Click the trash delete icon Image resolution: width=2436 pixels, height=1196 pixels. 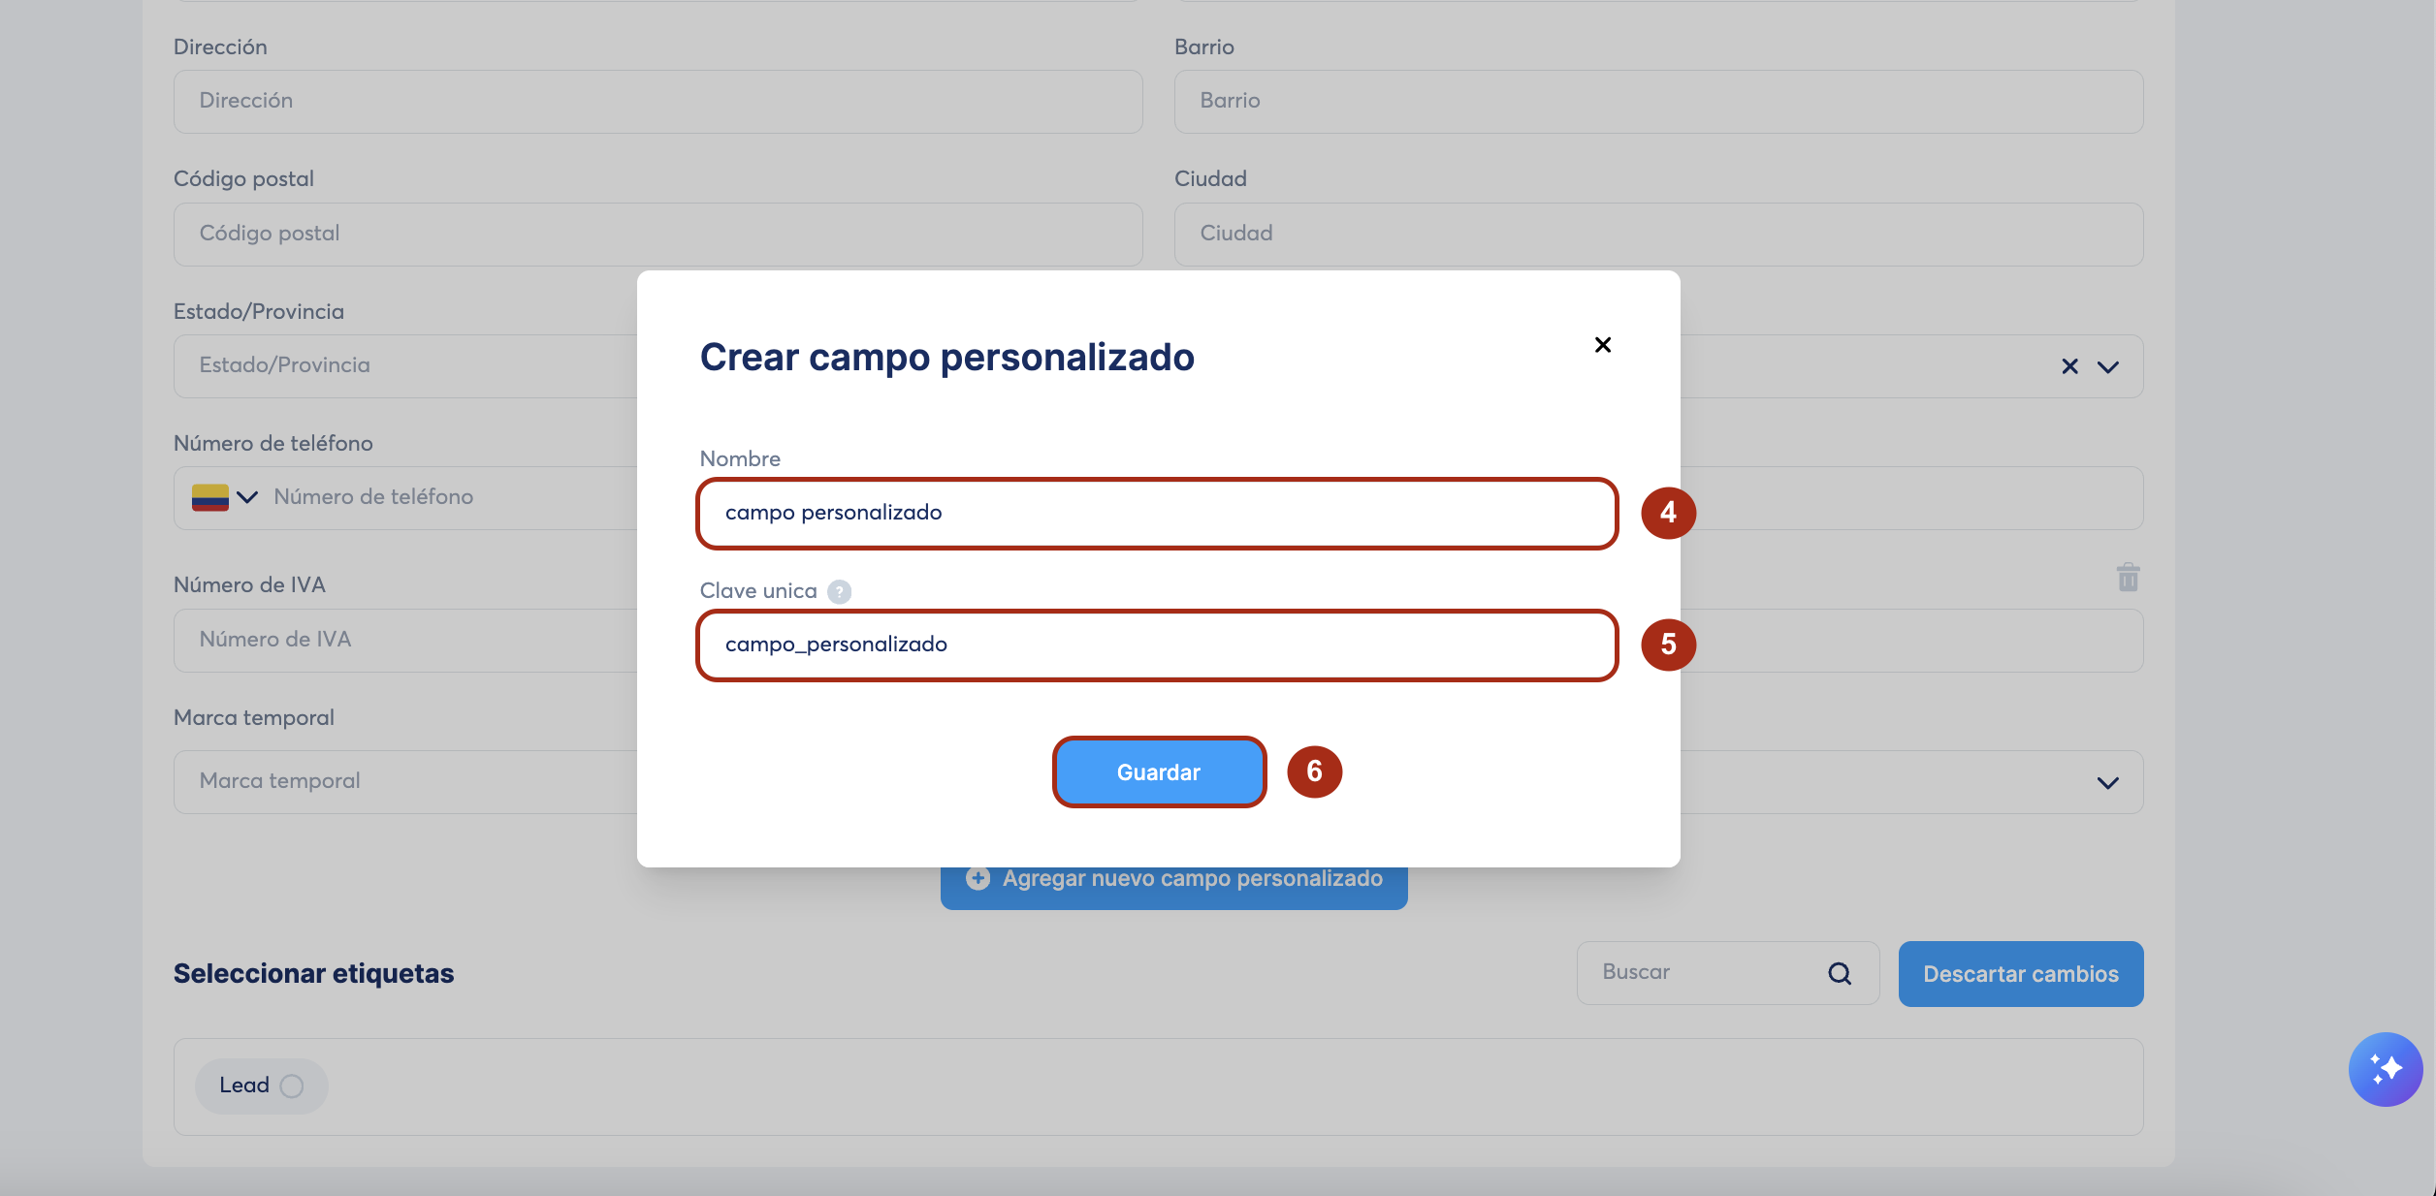tap(2128, 578)
